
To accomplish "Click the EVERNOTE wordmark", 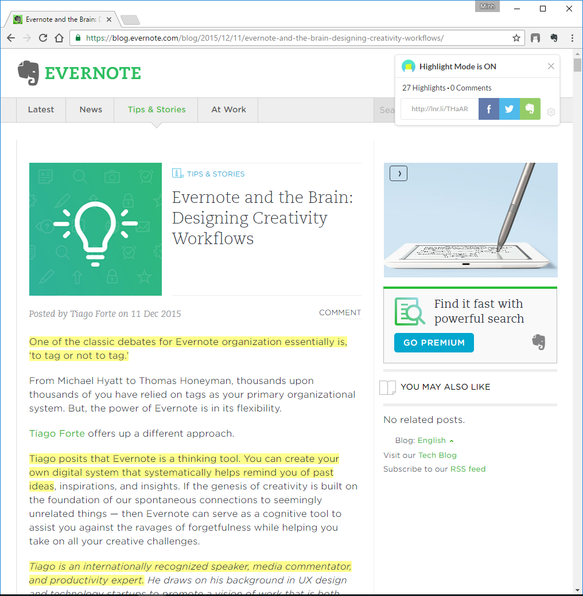I will coord(93,73).
